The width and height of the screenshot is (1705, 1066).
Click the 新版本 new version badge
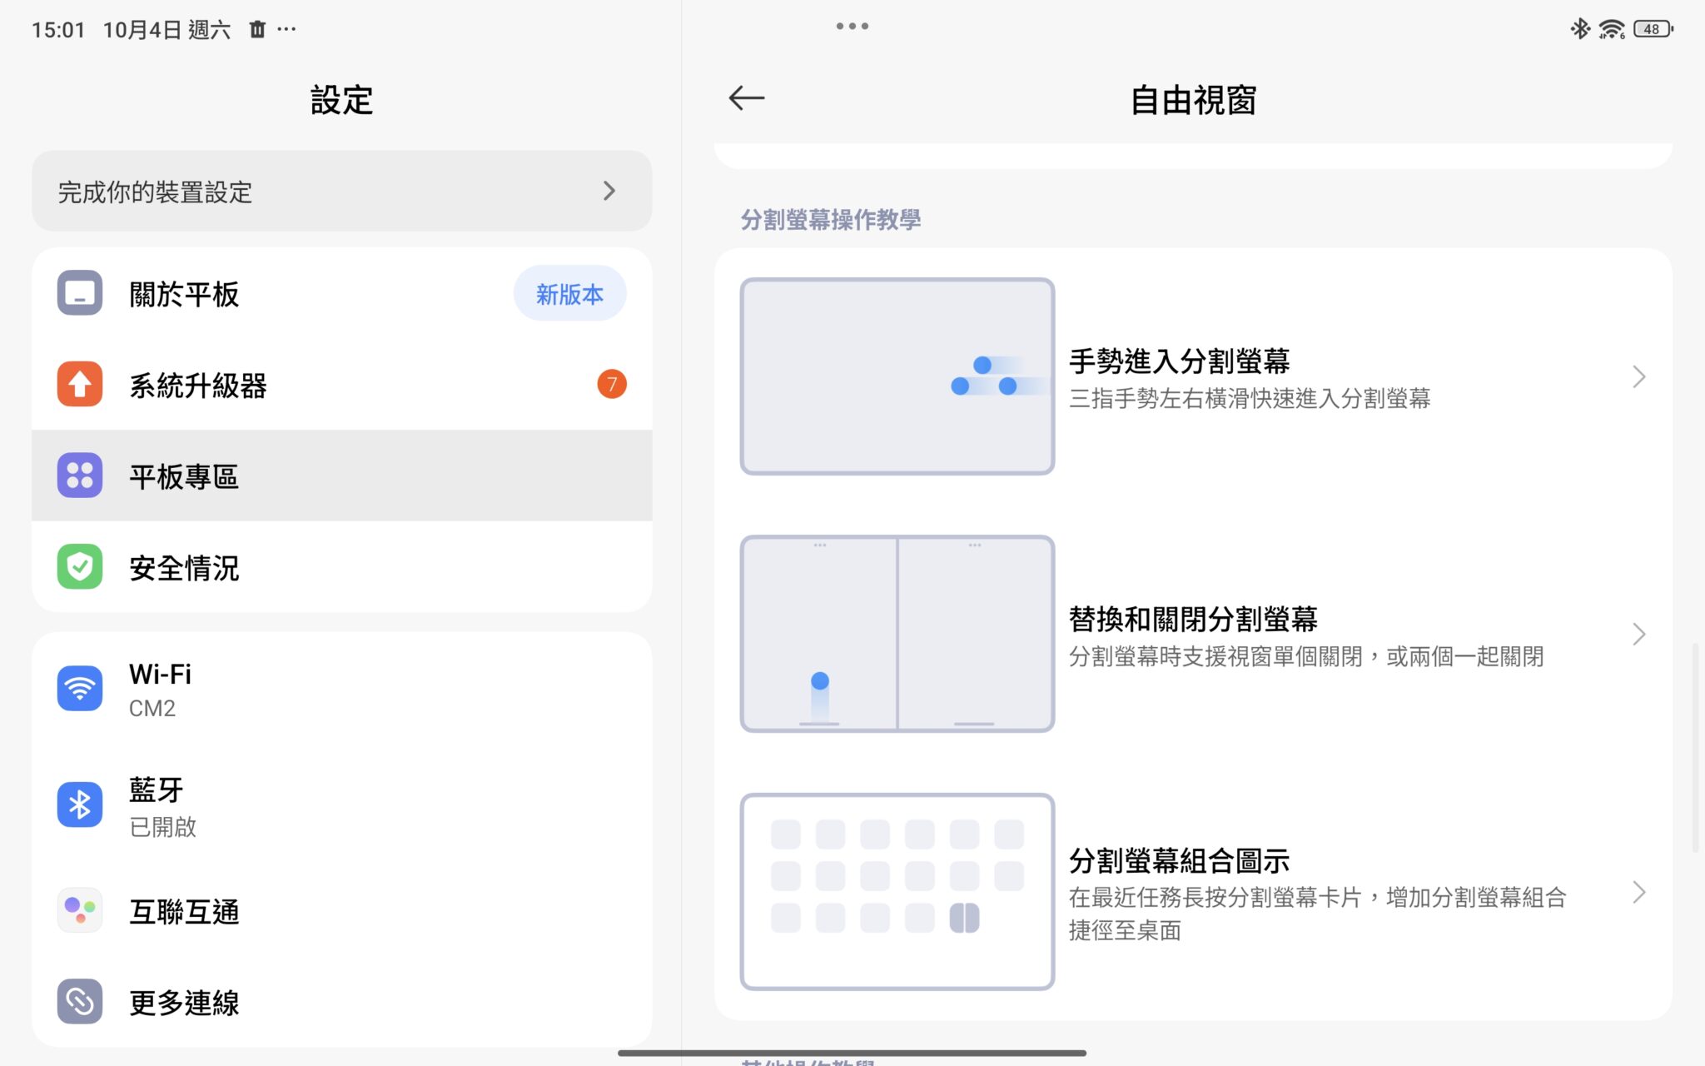click(x=569, y=293)
